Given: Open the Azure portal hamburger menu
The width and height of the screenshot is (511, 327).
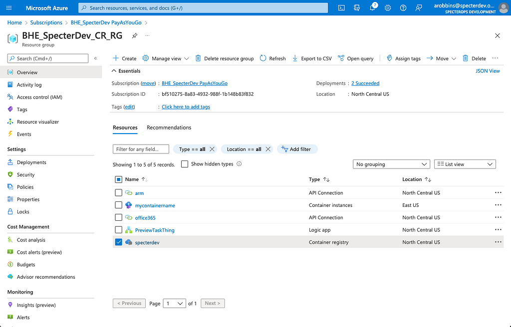Looking at the screenshot, I should pyautogui.click(x=9, y=8).
